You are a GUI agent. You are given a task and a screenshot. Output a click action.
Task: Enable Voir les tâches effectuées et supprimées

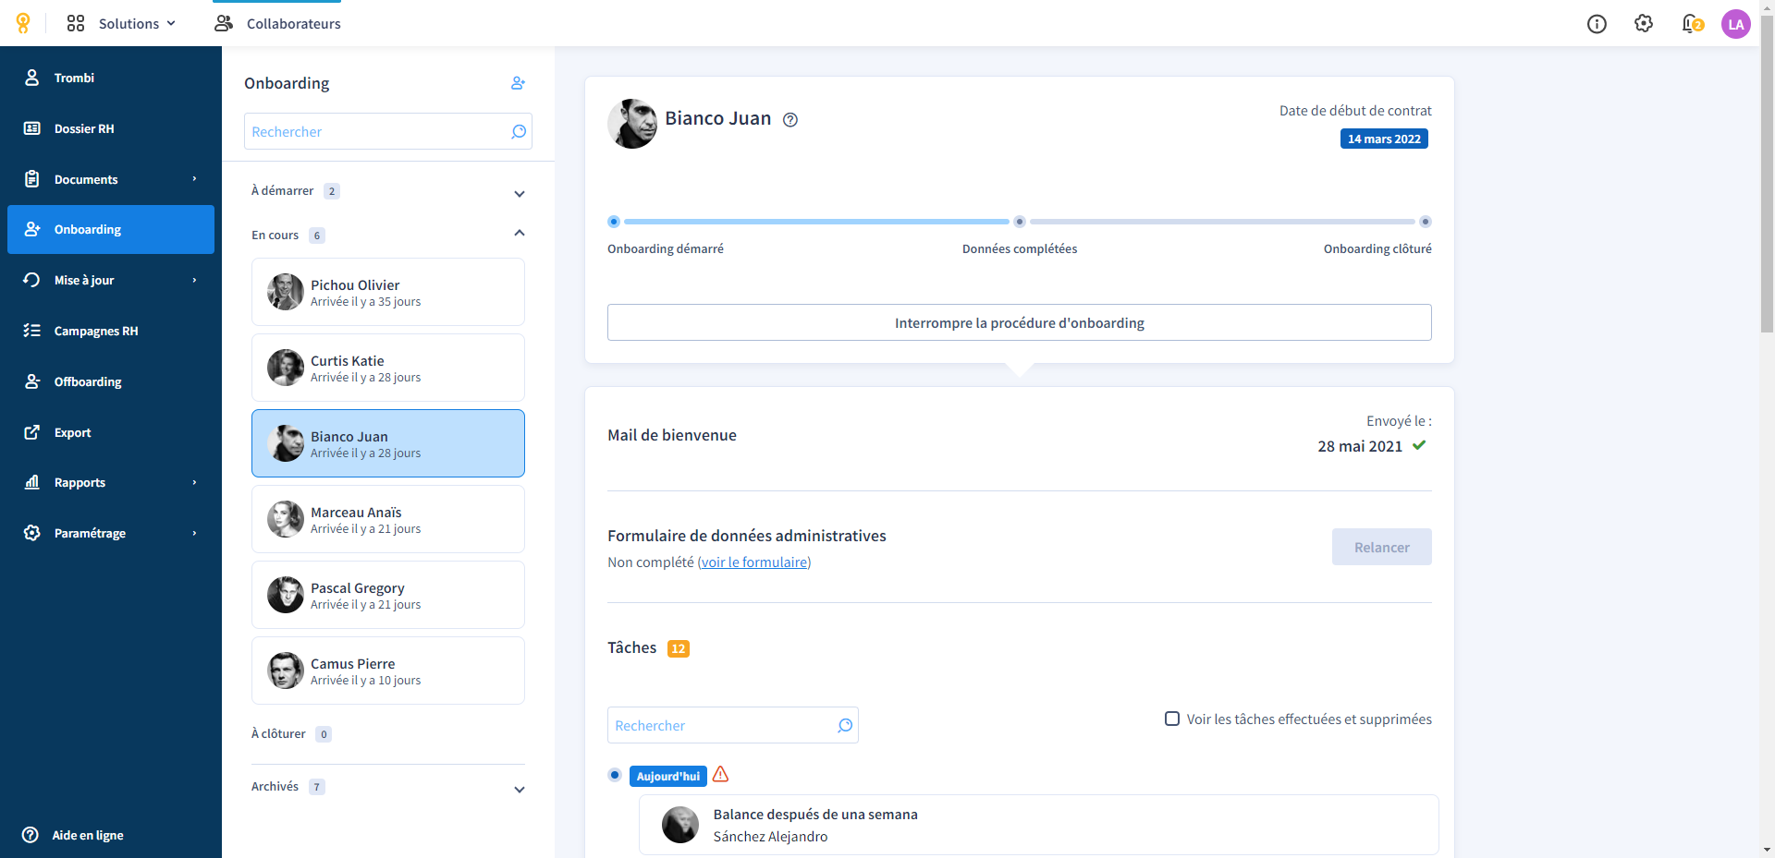(1172, 719)
